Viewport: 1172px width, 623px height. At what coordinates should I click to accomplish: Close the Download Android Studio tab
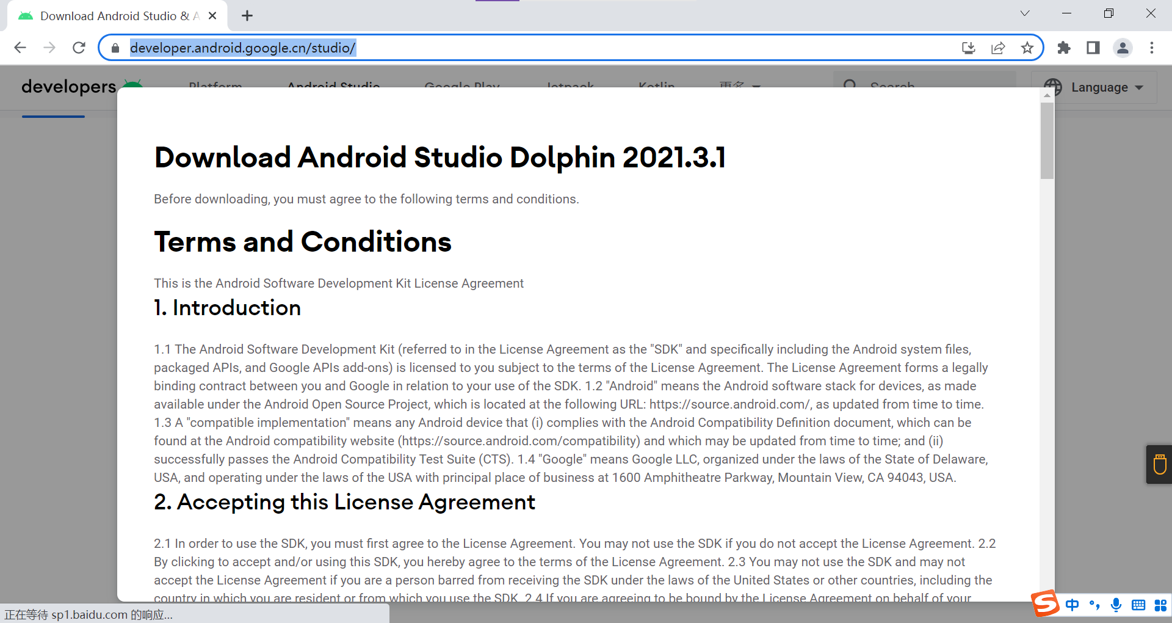[x=212, y=16]
